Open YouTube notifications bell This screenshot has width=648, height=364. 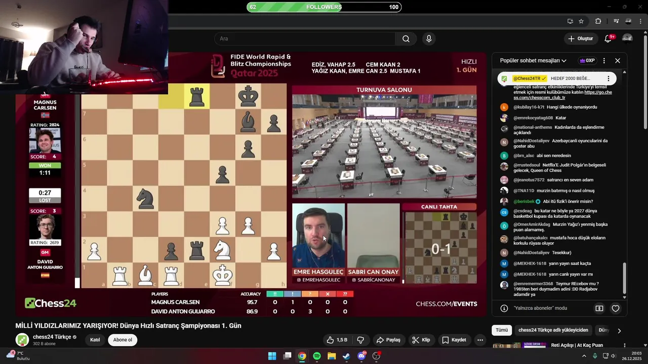[x=608, y=39]
